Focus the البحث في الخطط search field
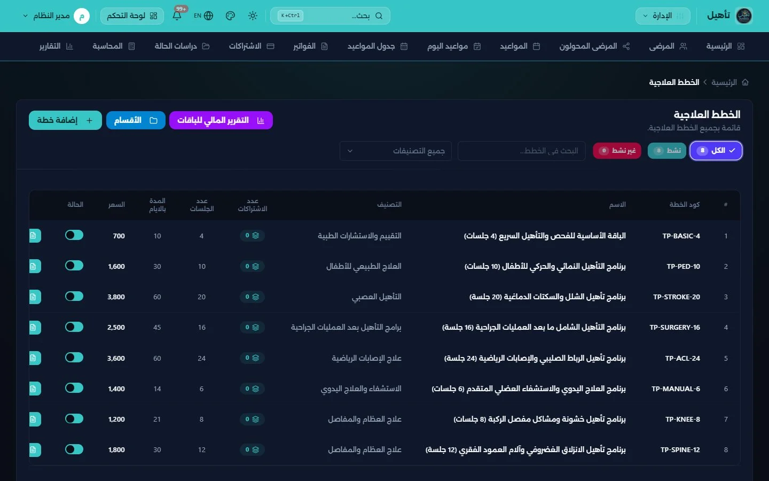769x481 pixels. click(522, 151)
